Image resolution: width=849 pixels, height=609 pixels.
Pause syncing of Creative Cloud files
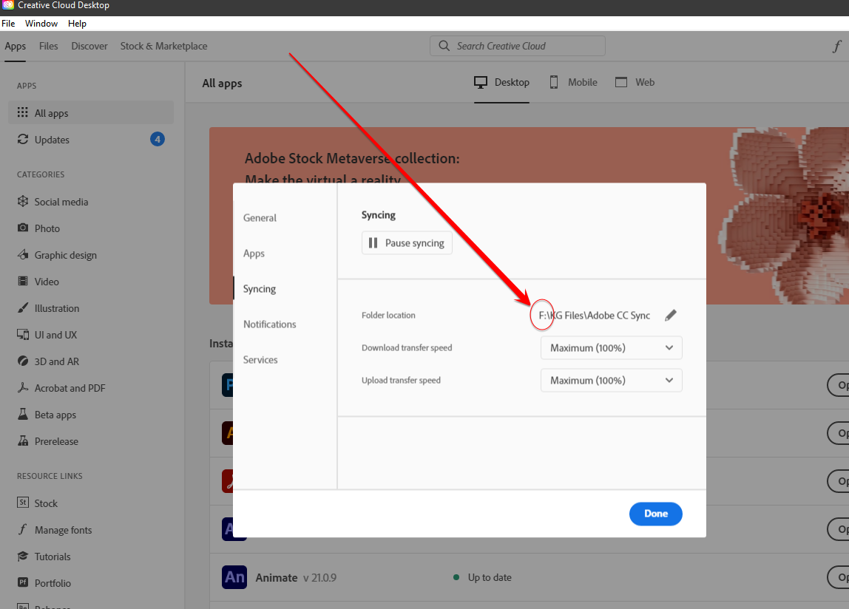(x=407, y=242)
